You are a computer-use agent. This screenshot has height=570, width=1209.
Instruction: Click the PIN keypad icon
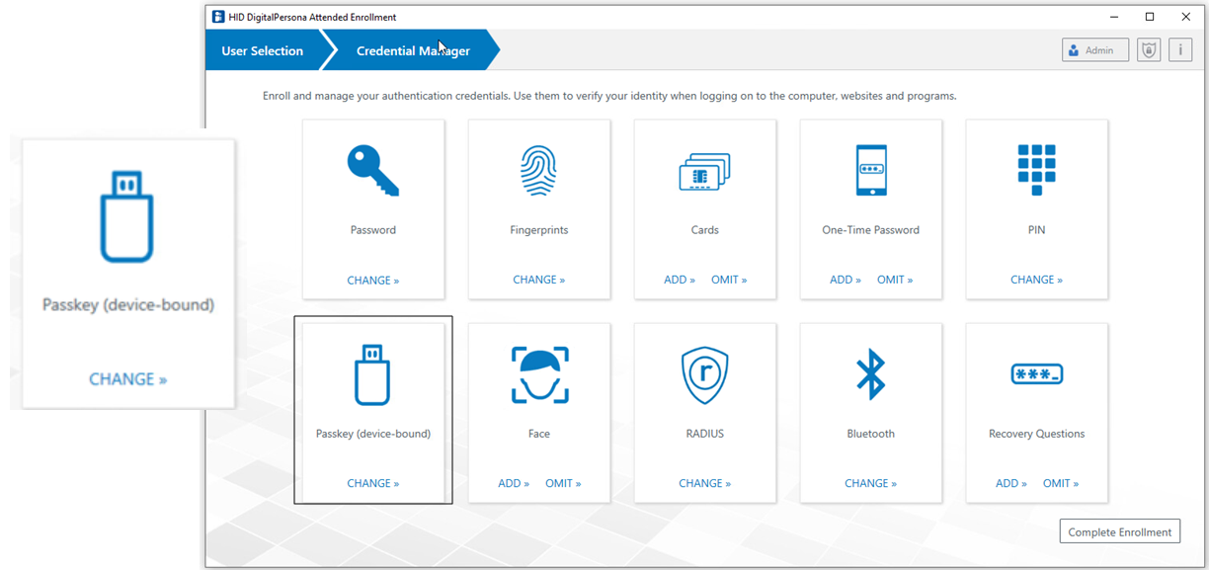[1036, 170]
